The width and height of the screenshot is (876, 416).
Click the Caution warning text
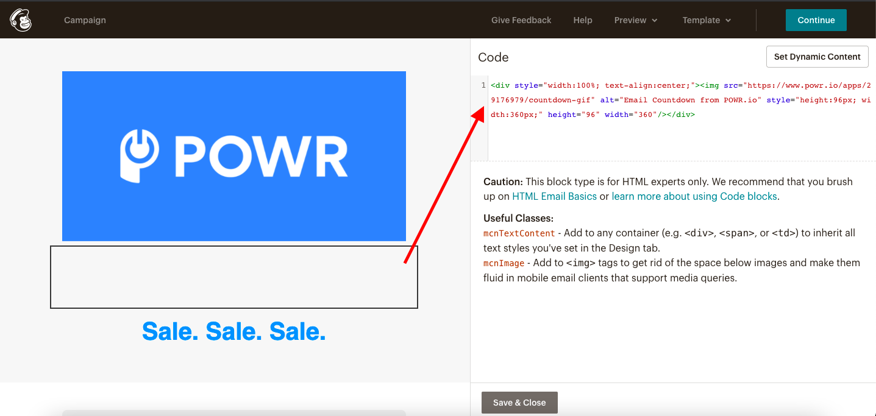tap(668, 189)
